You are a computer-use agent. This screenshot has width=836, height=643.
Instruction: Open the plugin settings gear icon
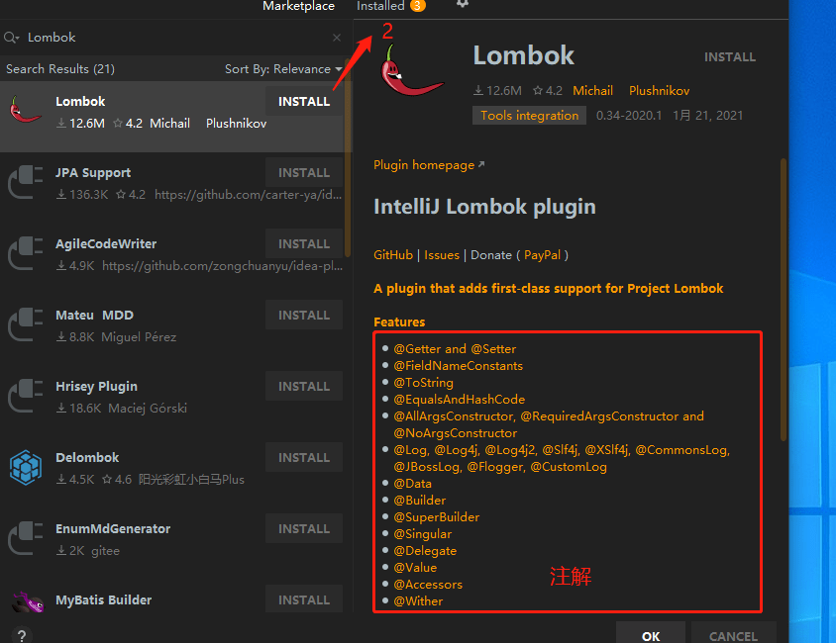[x=463, y=4]
